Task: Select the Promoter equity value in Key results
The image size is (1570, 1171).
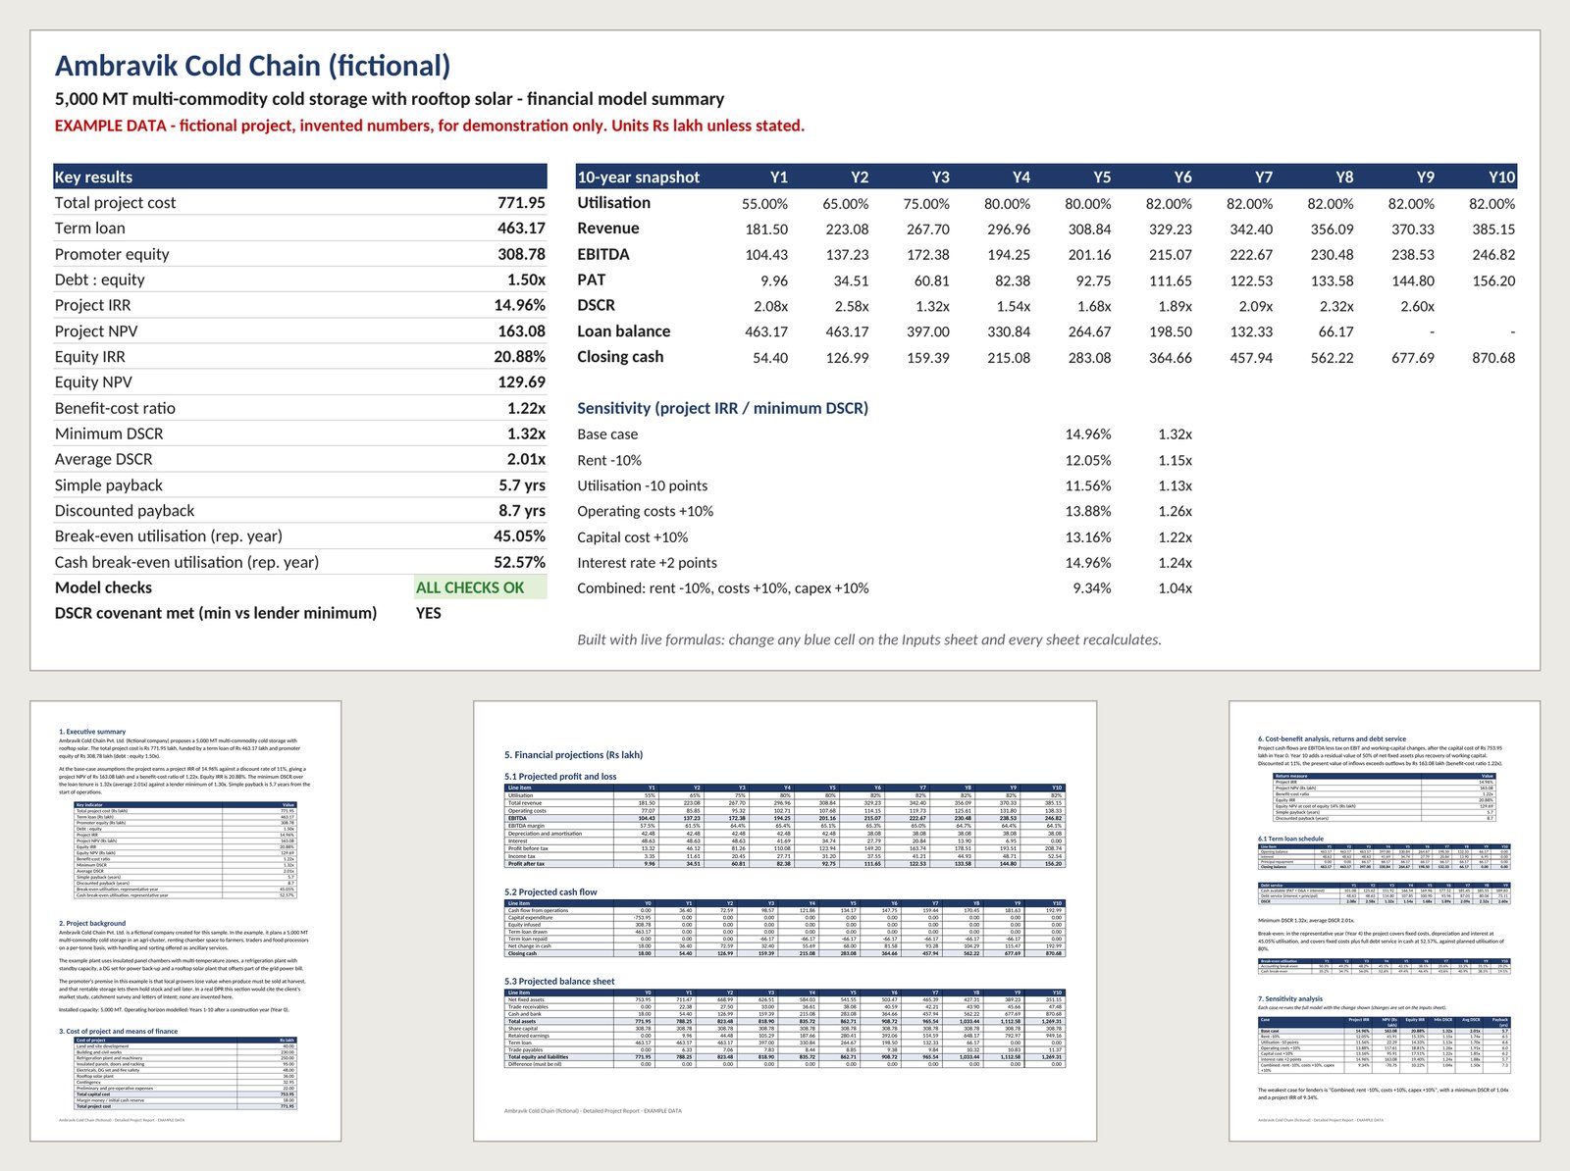Action: point(521,254)
